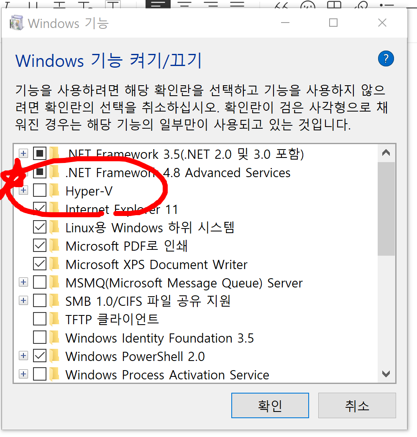Screen dimensions: 417x437
Task: Click the folder icon next to Hyper-V
Action: click(x=54, y=191)
